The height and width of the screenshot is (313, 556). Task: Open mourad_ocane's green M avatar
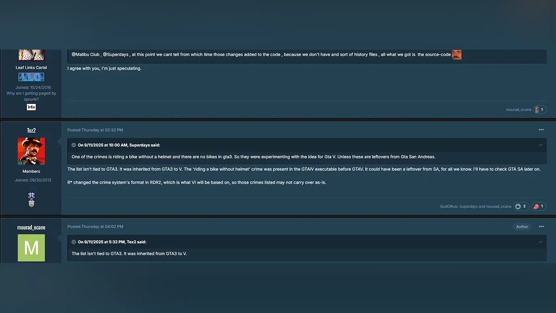[31, 248]
